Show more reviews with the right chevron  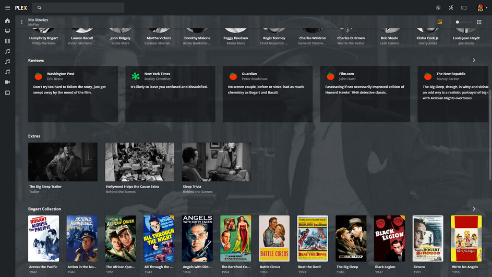[474, 61]
